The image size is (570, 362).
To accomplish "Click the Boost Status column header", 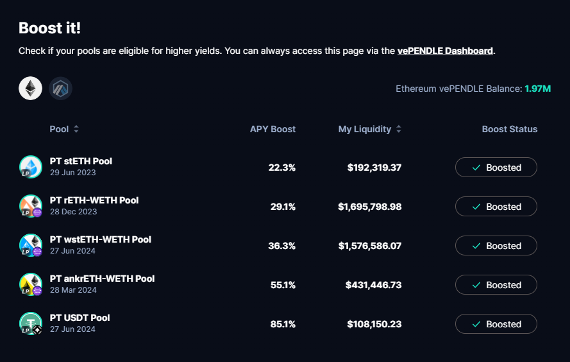I will tap(509, 129).
